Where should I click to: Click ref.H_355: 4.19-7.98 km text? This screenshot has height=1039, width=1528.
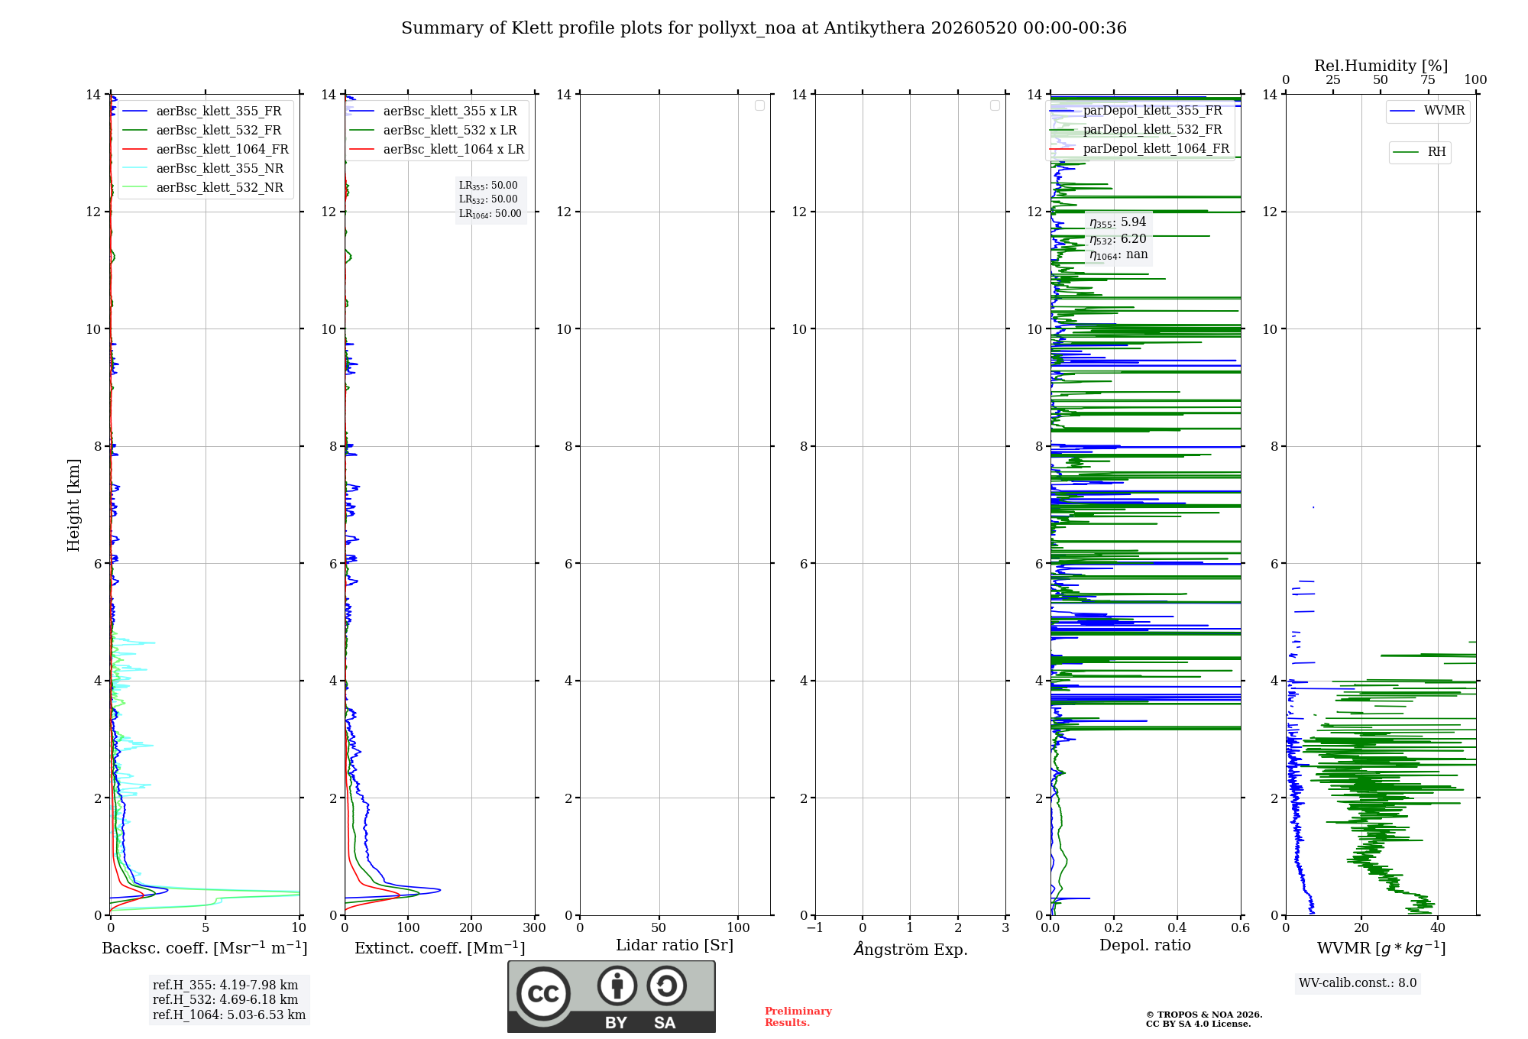[225, 986]
